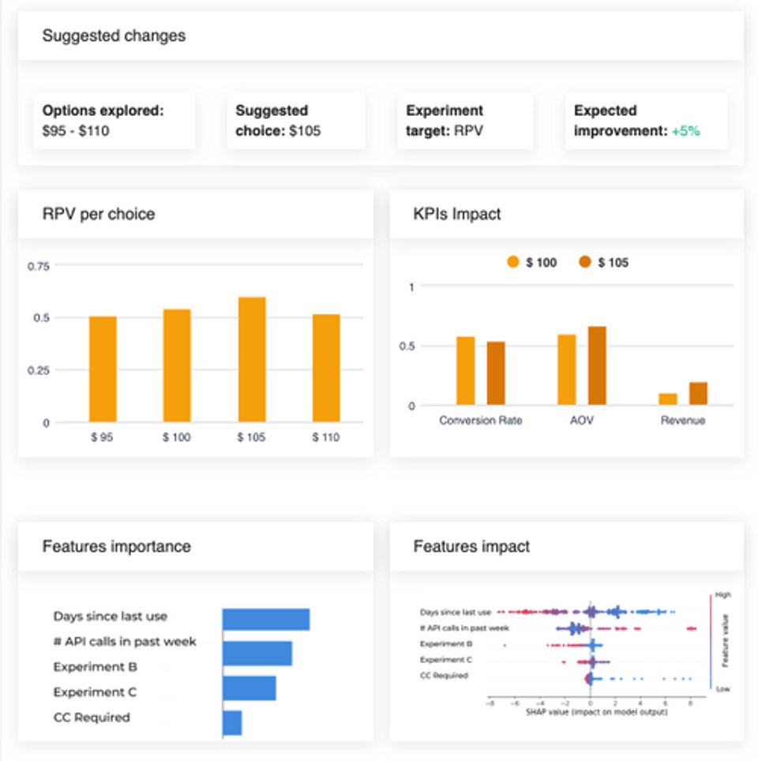Click the dark orange Conversion Rate bar
The width and height of the screenshot is (758, 761).
tap(496, 373)
